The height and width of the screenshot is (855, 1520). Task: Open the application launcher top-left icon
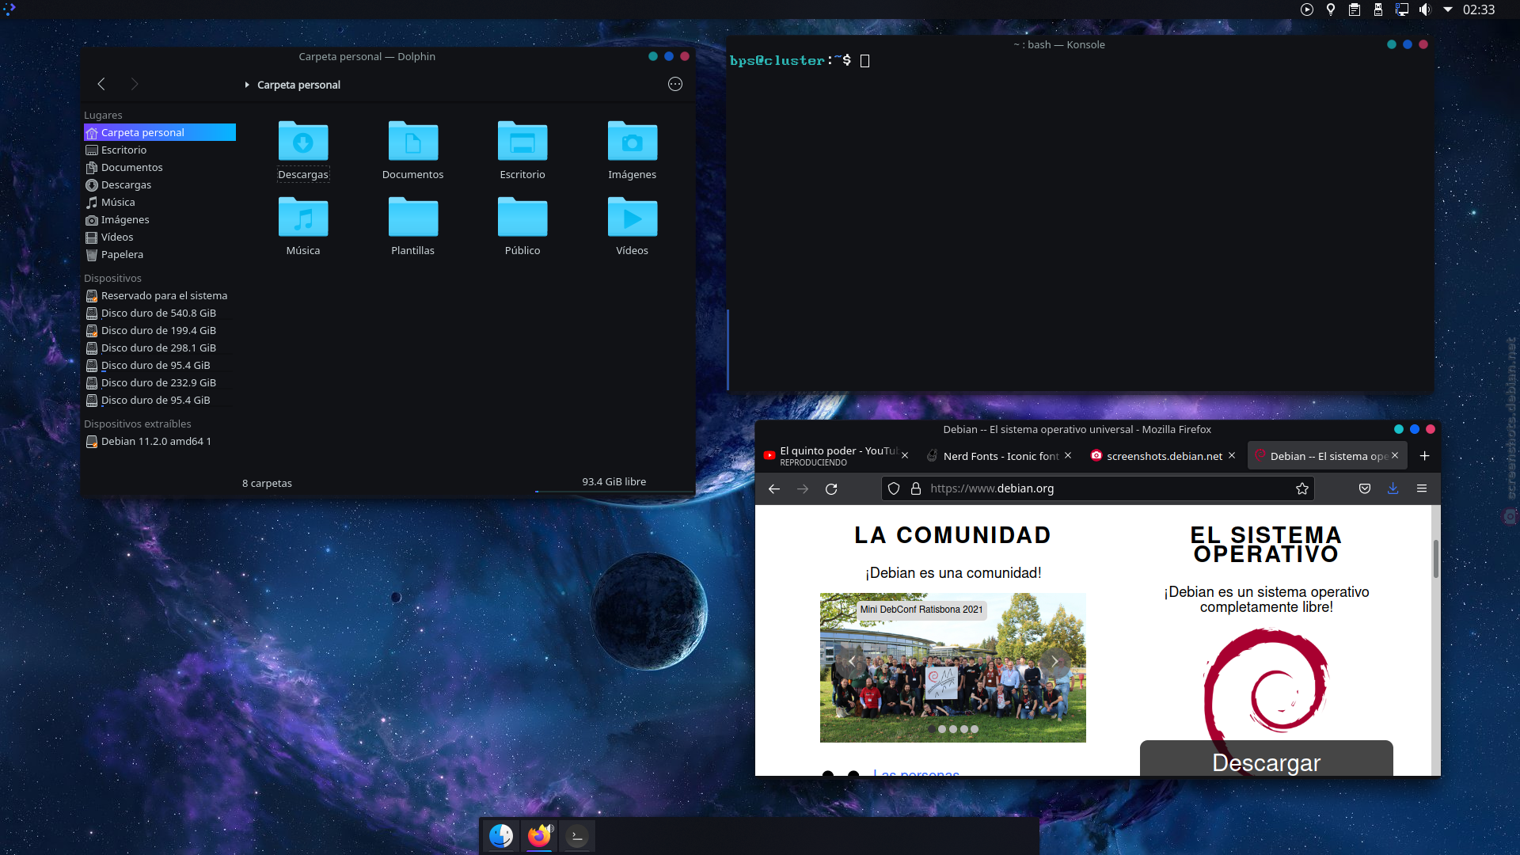pos(9,9)
